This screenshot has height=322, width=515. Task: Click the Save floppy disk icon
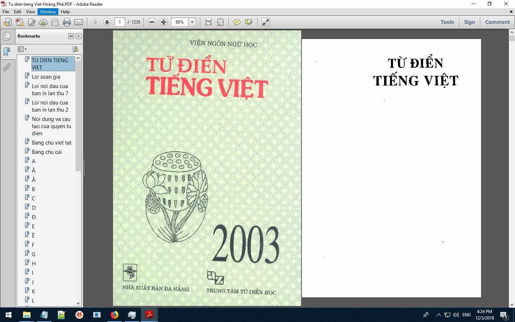click(x=55, y=22)
